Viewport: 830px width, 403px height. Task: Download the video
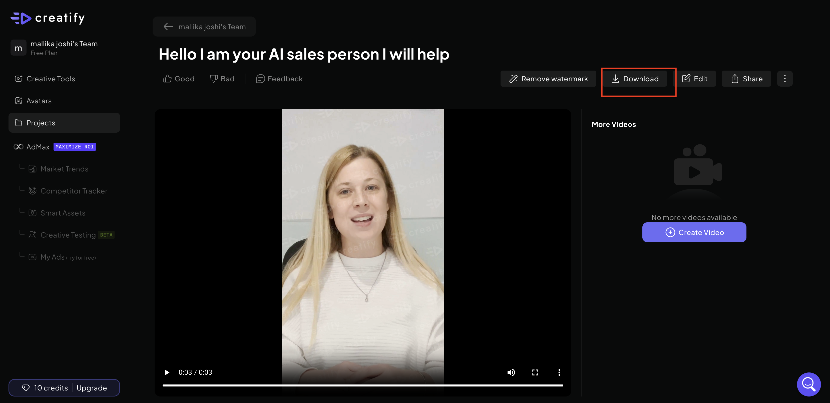(635, 79)
